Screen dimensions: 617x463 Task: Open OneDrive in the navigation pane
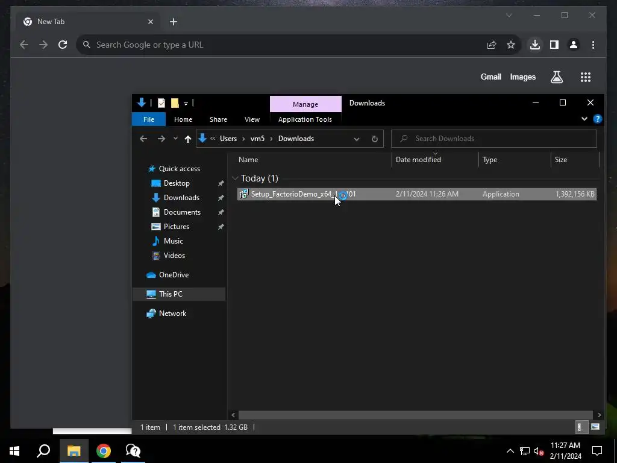[174, 275]
